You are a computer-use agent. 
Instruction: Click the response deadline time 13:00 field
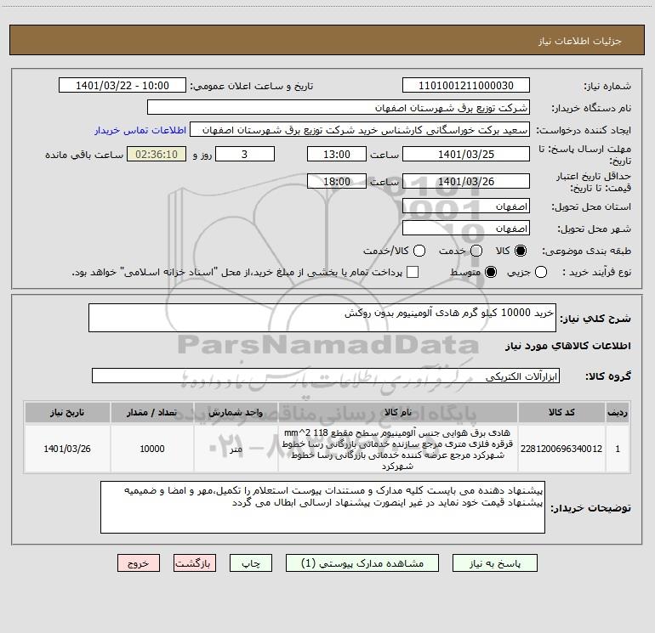(x=337, y=154)
